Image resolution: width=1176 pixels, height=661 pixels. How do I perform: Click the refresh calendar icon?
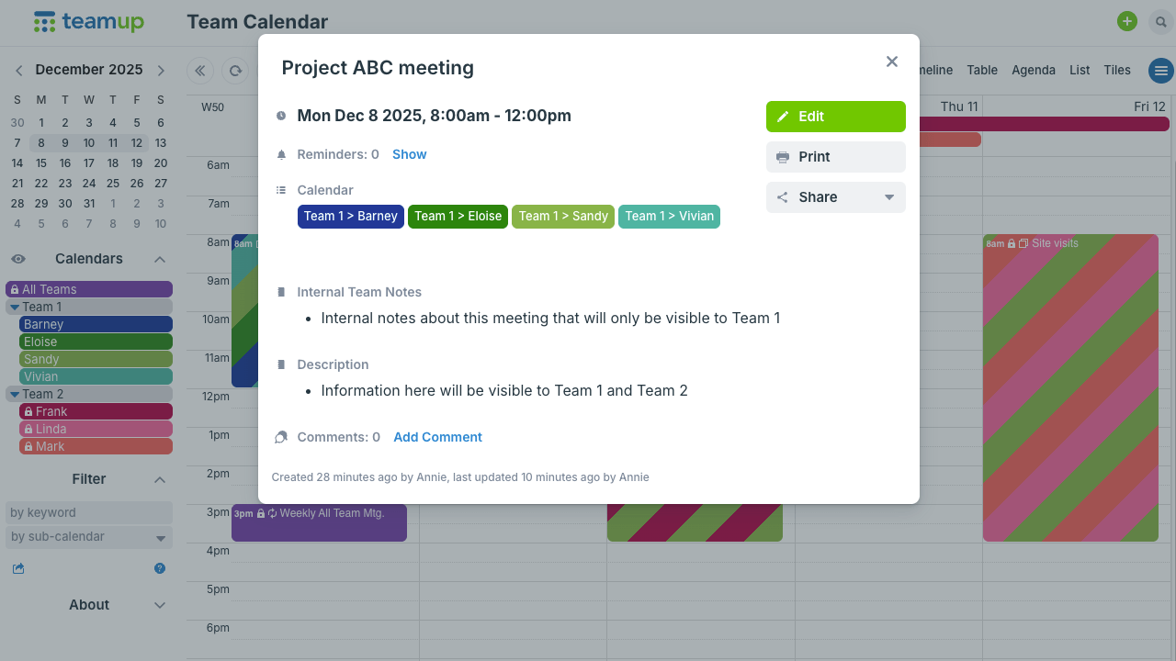(x=236, y=71)
